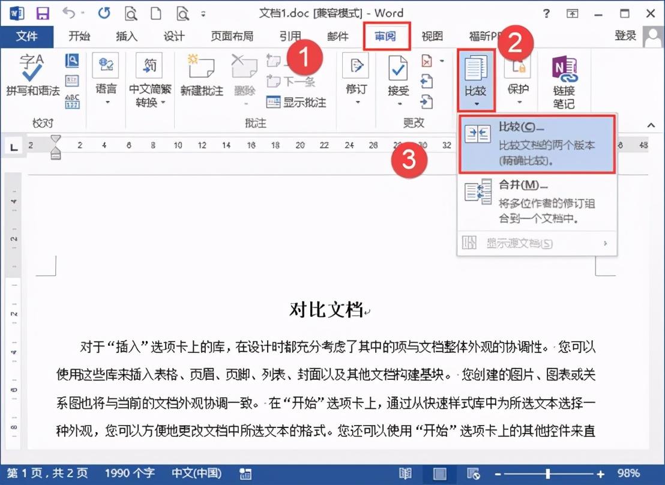The image size is (665, 485).
Task: Open the Customize Quick Access Toolbar dropdown
Action: 203,14
